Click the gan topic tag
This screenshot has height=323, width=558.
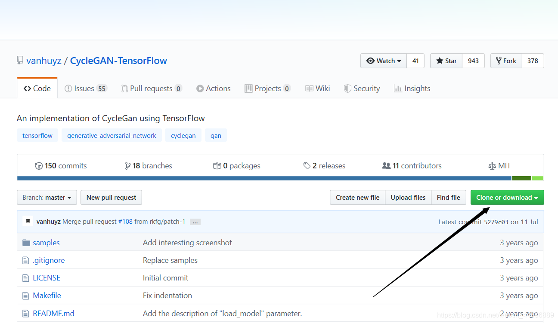click(x=216, y=136)
